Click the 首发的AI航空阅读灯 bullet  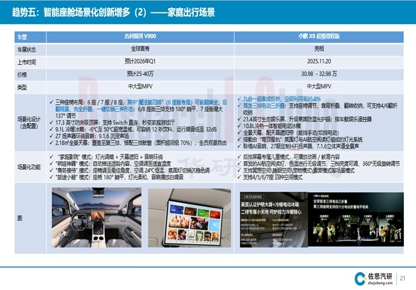[x=319, y=164]
